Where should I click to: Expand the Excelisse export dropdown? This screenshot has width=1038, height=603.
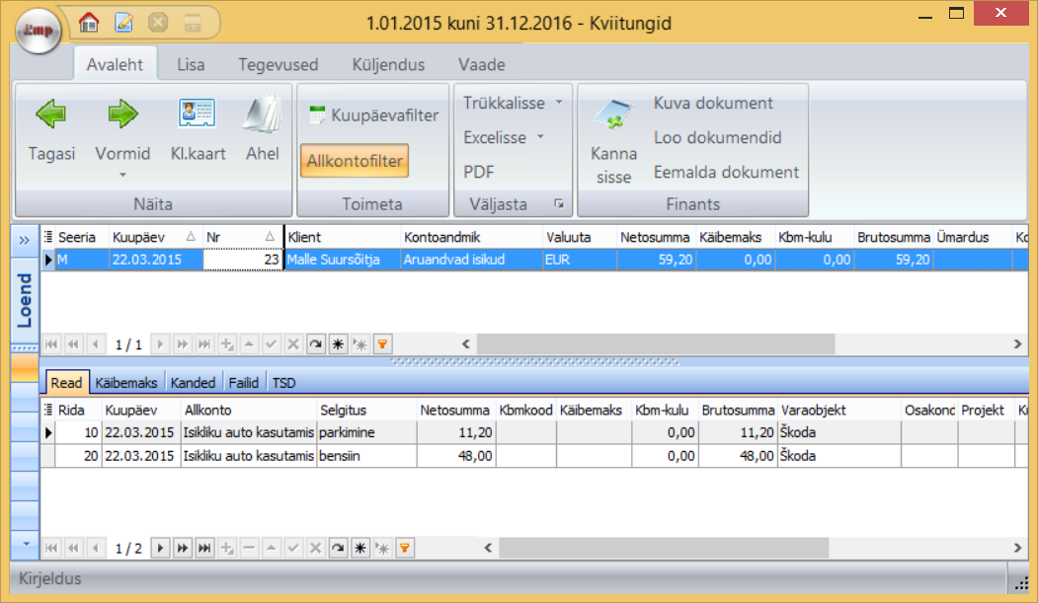[504, 137]
